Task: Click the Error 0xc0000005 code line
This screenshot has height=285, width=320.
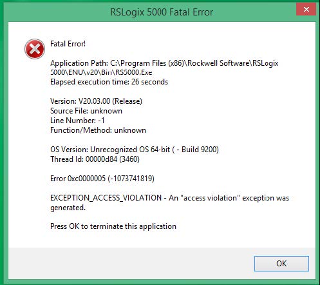Action: pos(102,179)
